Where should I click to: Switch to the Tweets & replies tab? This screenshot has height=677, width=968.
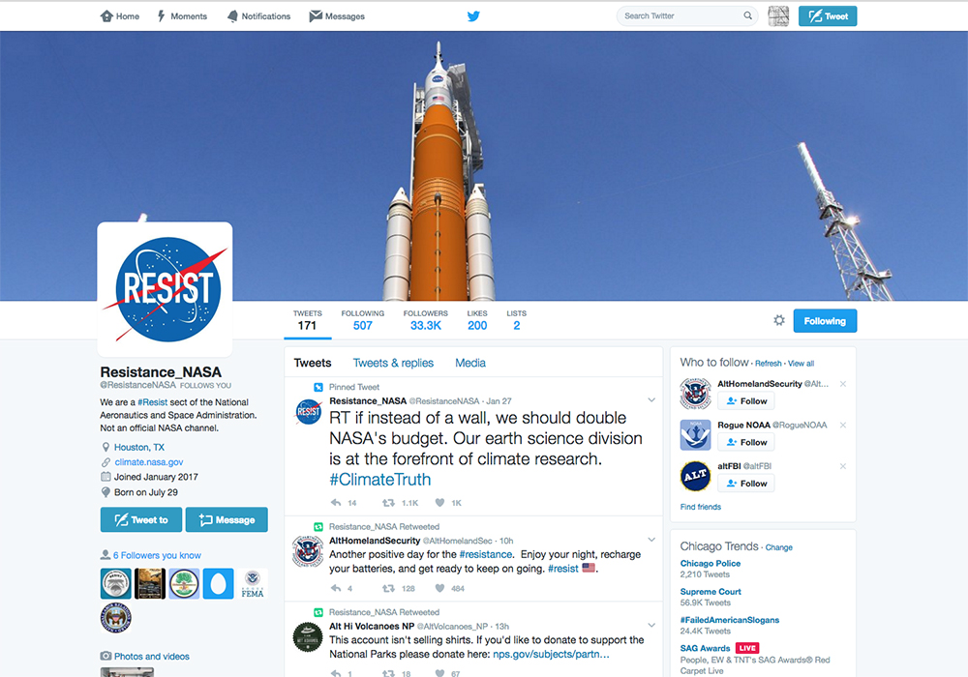click(x=393, y=363)
